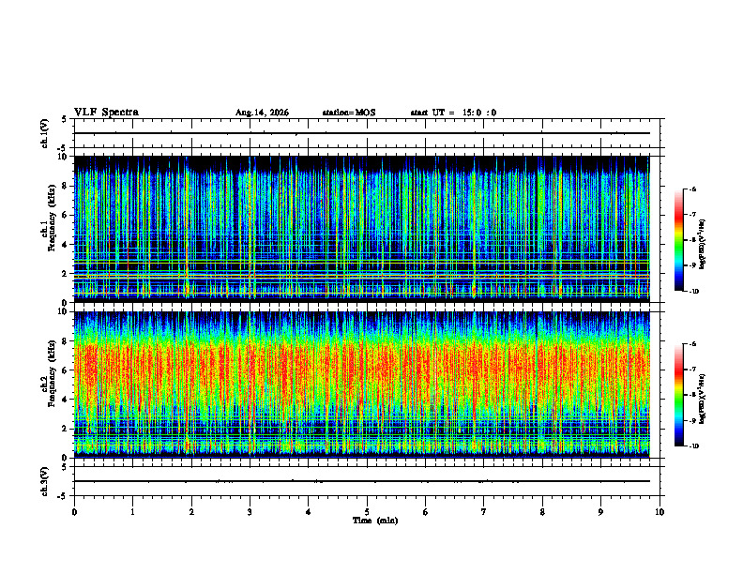The height and width of the screenshot is (574, 743).
Task: Click the 1 minute tick on time axis
Action: pos(132,512)
